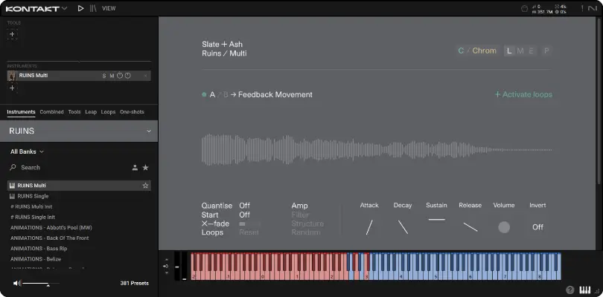Adjust the Volume knob
The image size is (603, 297).
504,227
